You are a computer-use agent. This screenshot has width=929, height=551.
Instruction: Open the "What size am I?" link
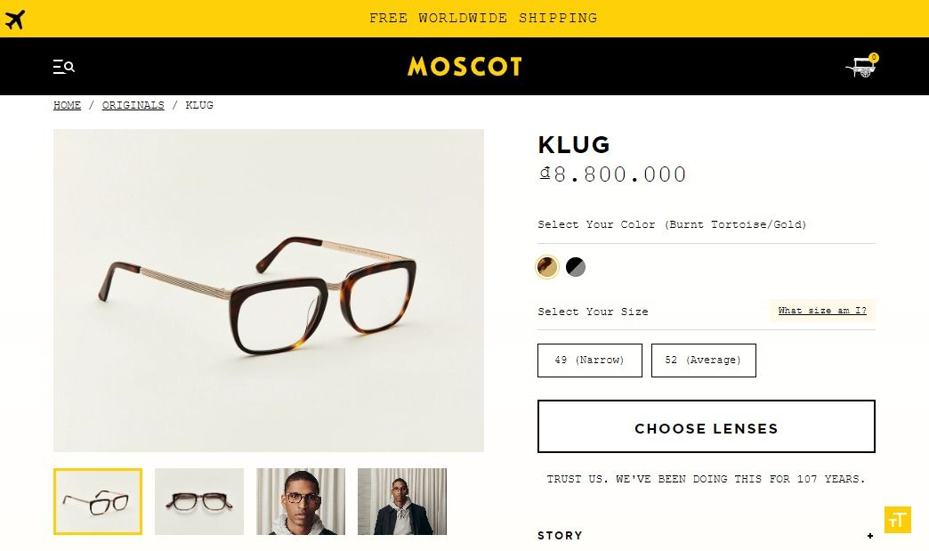pyautogui.click(x=821, y=311)
